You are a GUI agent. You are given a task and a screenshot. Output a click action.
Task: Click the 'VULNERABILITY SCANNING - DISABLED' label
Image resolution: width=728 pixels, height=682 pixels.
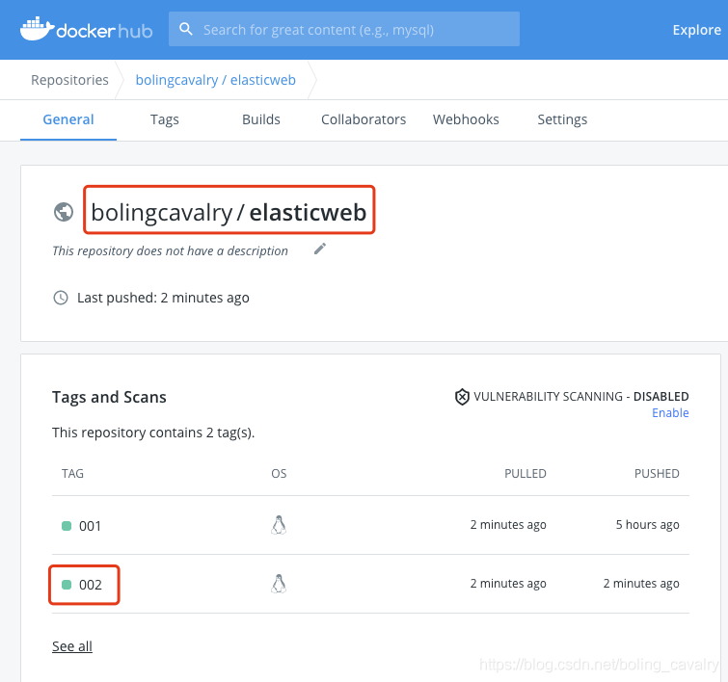tap(580, 397)
